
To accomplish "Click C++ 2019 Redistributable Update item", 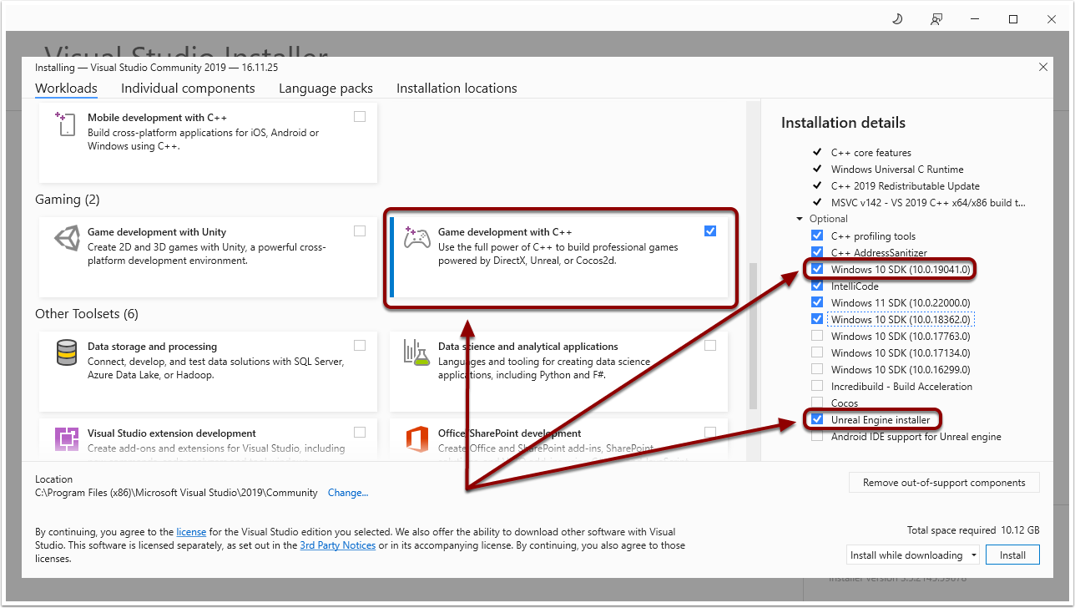I will point(906,186).
